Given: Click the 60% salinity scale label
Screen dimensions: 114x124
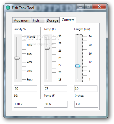Looking at the screenshot, I should tap(29, 54).
